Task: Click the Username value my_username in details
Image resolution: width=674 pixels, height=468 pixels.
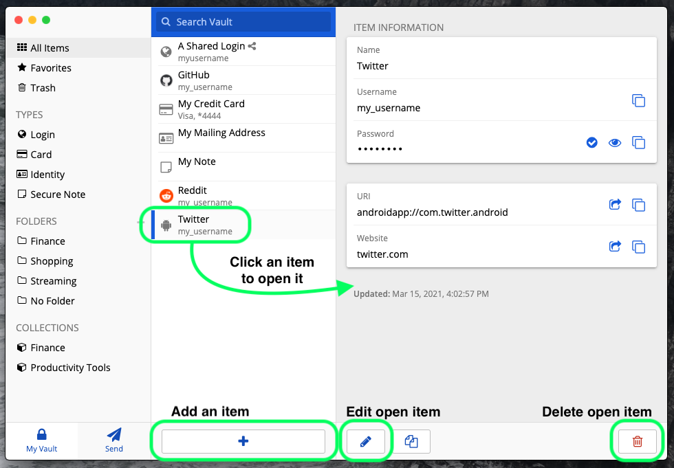Action: point(389,108)
